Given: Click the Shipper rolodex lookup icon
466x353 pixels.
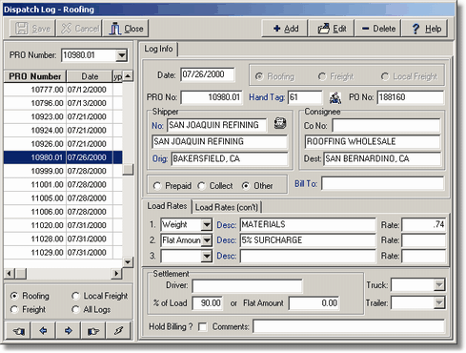Looking at the screenshot, I should click(x=280, y=123).
